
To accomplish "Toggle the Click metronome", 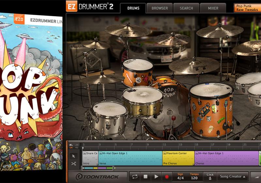I will click(x=210, y=176).
